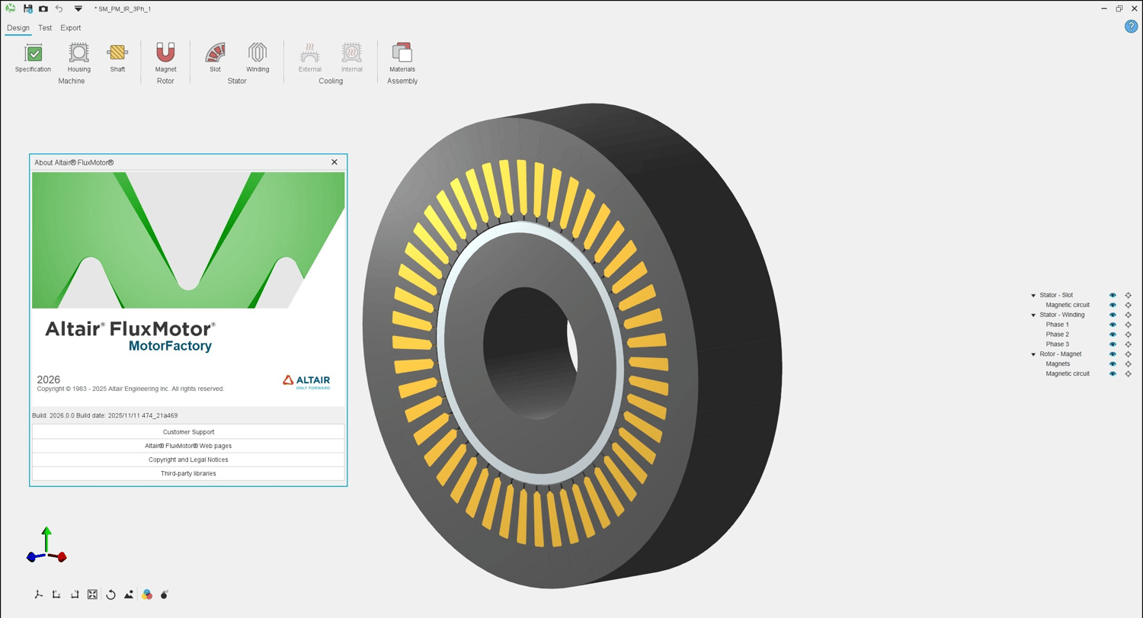Select the Magnets tree label
Image resolution: width=1143 pixels, height=618 pixels.
tap(1058, 363)
